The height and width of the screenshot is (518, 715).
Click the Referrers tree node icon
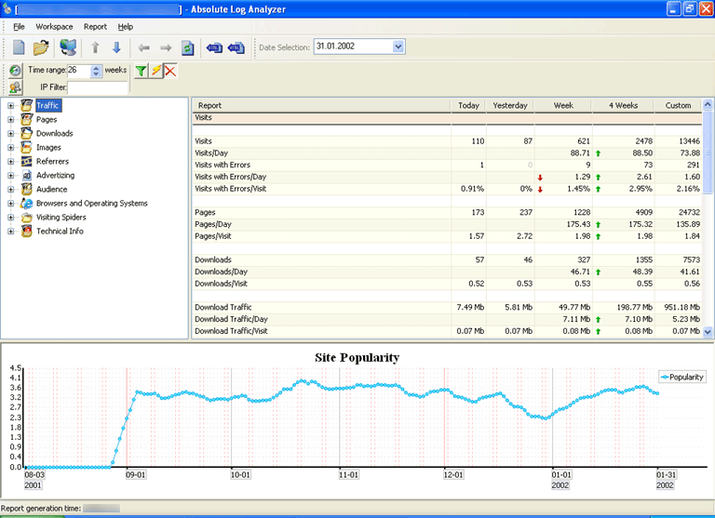tap(27, 161)
